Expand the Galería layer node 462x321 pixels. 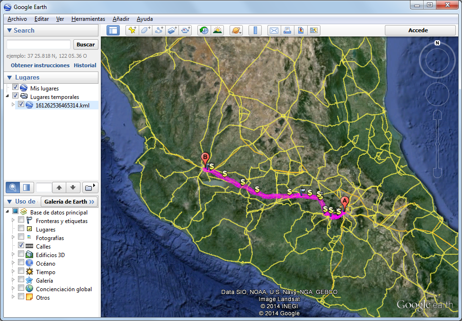(13, 280)
